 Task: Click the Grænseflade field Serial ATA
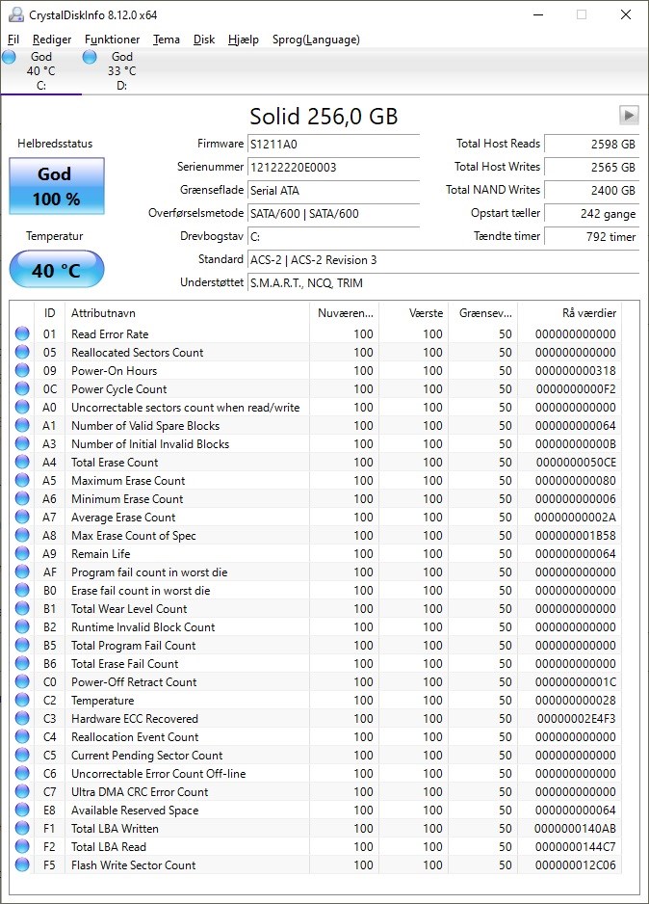point(333,190)
